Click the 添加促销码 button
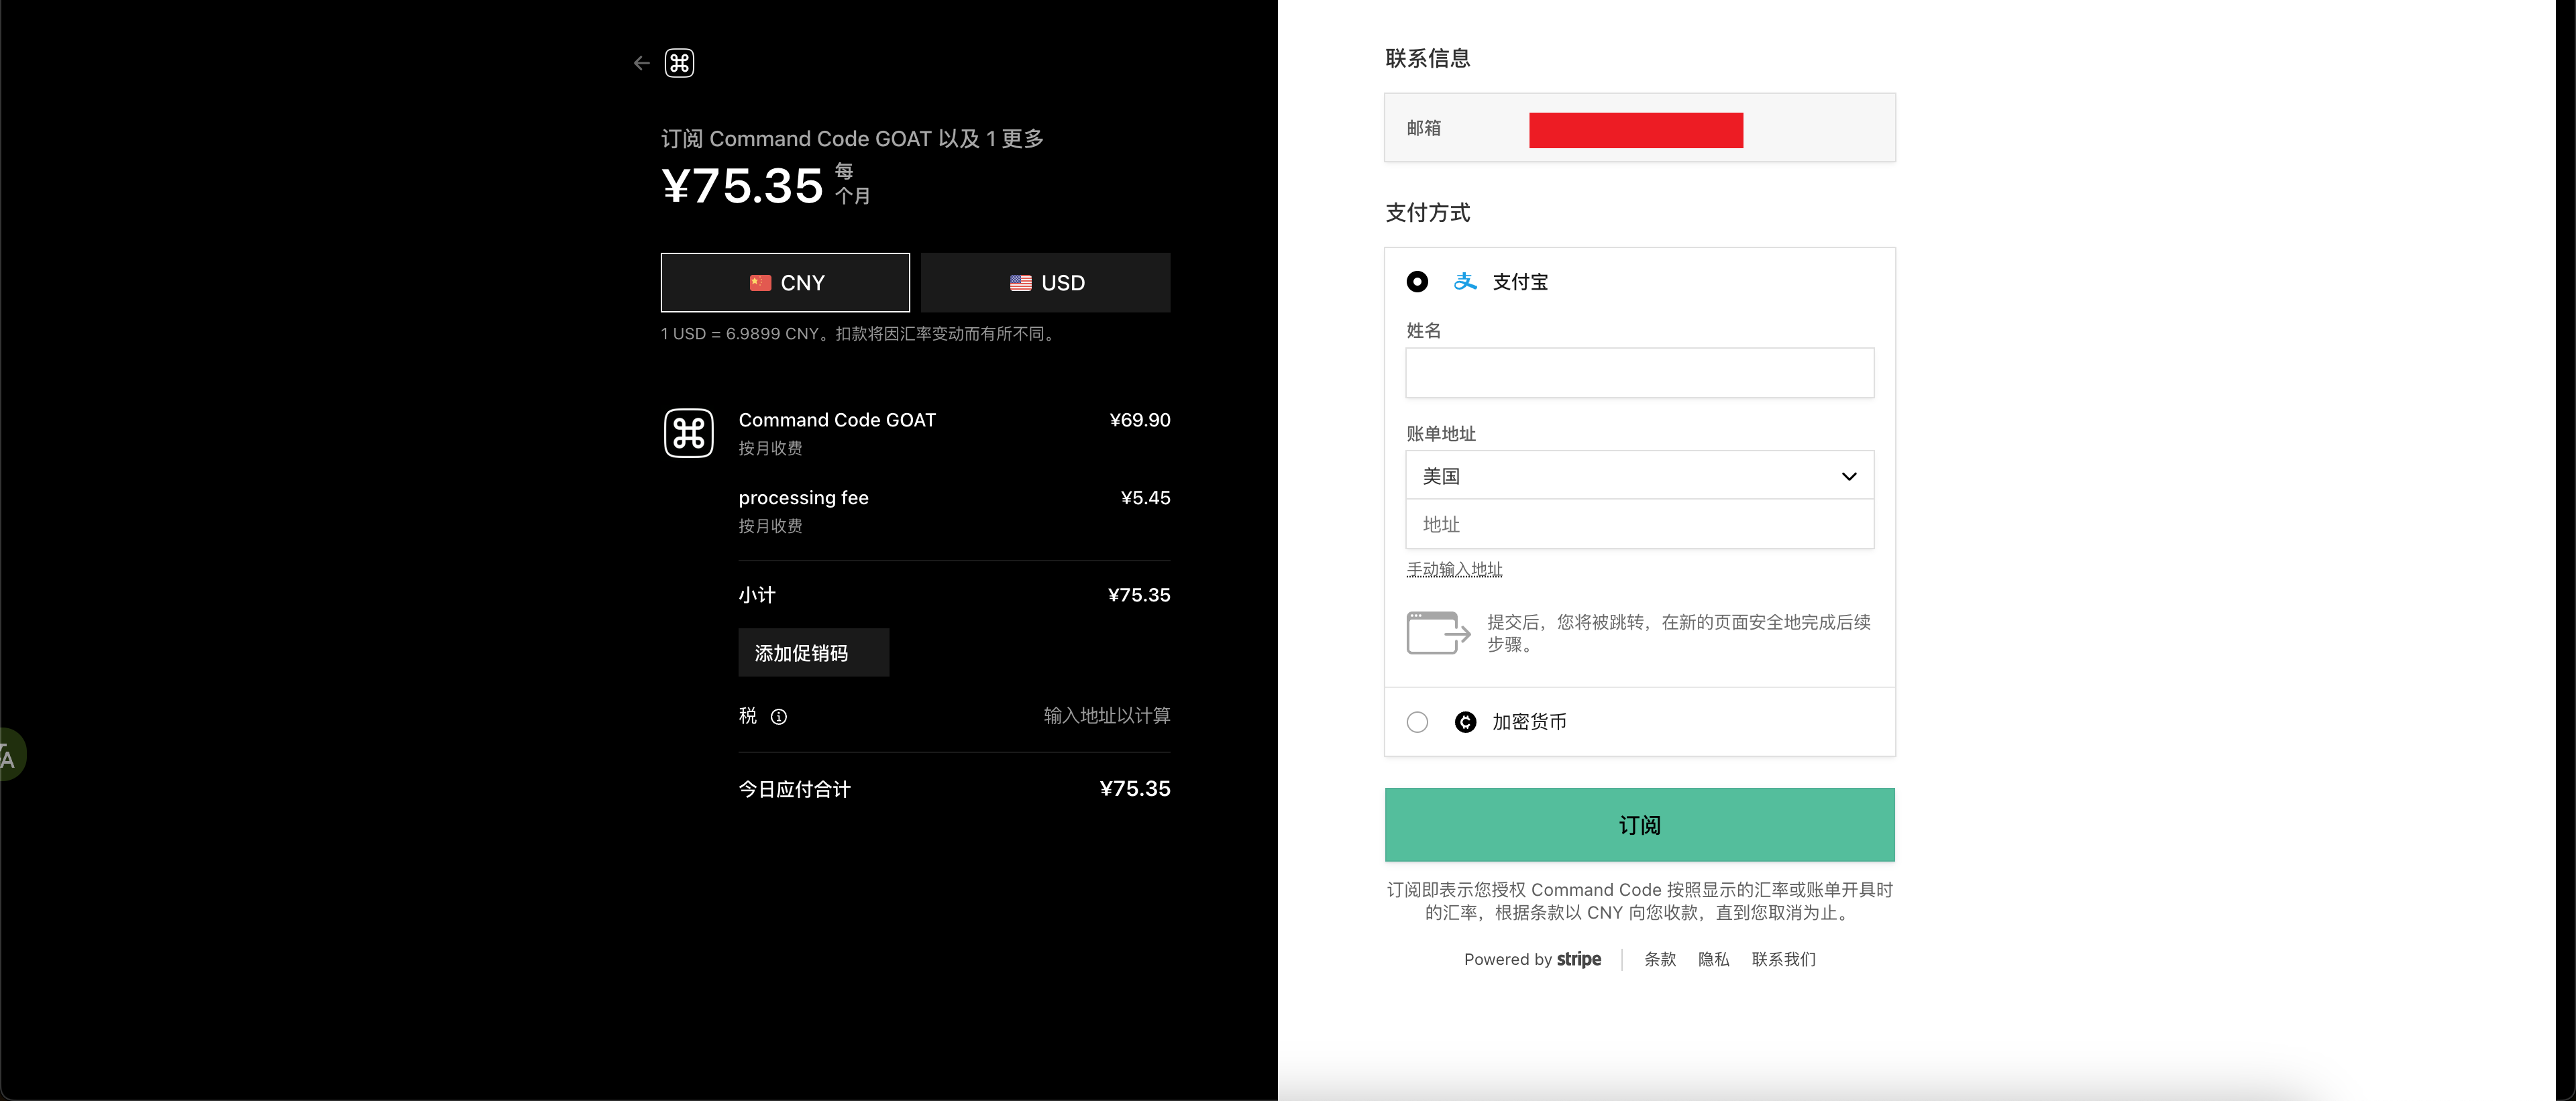The height and width of the screenshot is (1101, 2576). (x=813, y=652)
